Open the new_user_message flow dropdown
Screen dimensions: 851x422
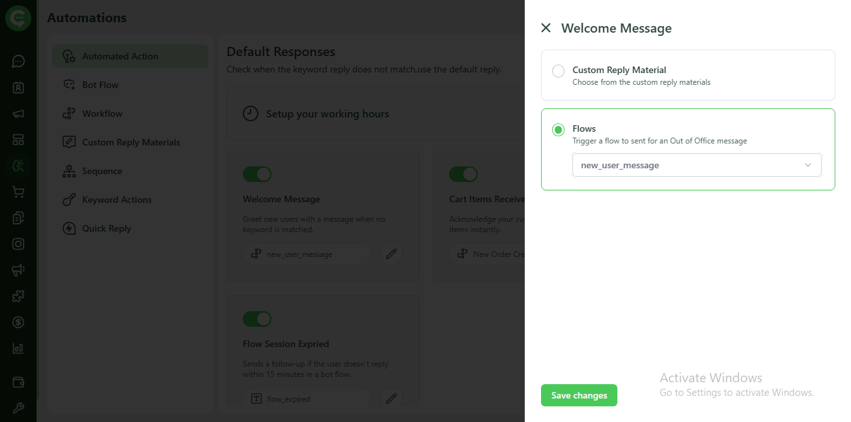point(696,164)
